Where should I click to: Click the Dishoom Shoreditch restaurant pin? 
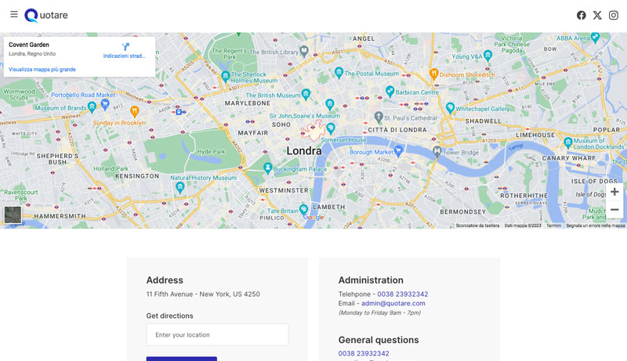click(x=433, y=74)
